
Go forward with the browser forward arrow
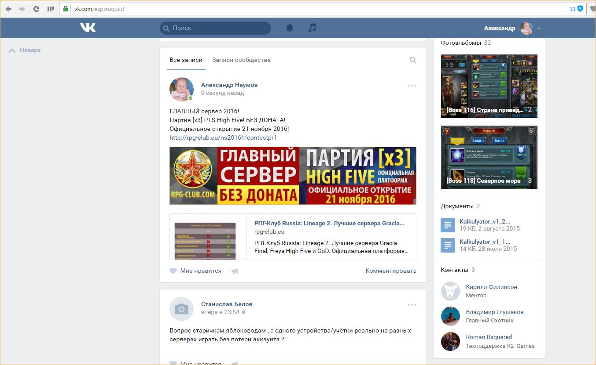(22, 9)
